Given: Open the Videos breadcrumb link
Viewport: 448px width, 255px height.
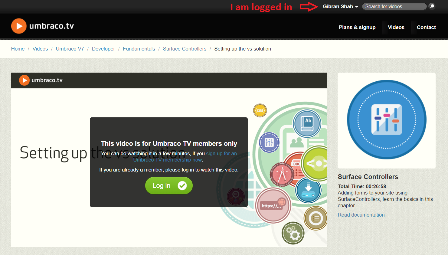Looking at the screenshot, I should click(40, 49).
